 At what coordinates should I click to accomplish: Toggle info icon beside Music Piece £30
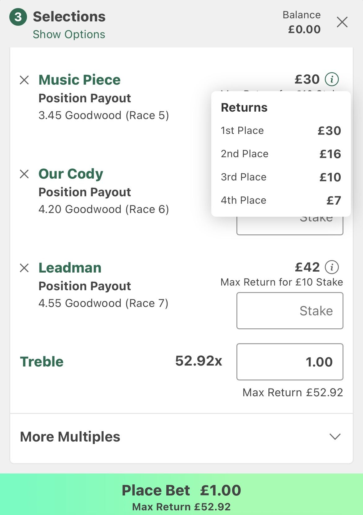pyautogui.click(x=332, y=79)
